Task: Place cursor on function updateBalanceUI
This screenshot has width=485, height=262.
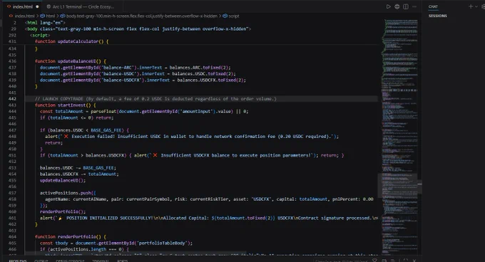Action: pos(71,61)
